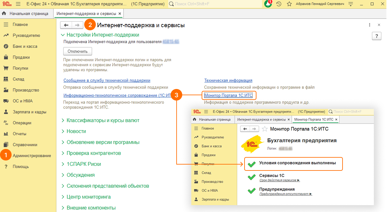Click the Отключить button
Screen dimensions: 387x212
[x=78, y=51]
